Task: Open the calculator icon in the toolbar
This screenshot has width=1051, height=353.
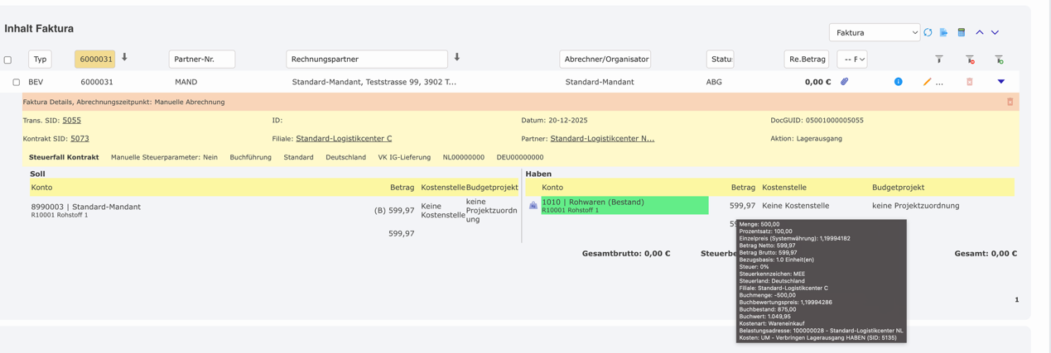Action: (x=962, y=33)
